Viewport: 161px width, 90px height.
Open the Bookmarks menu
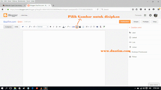point(22,1)
